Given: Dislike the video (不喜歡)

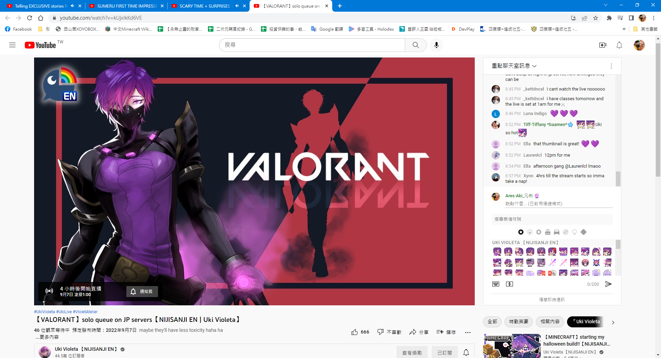Looking at the screenshot, I should [389, 332].
